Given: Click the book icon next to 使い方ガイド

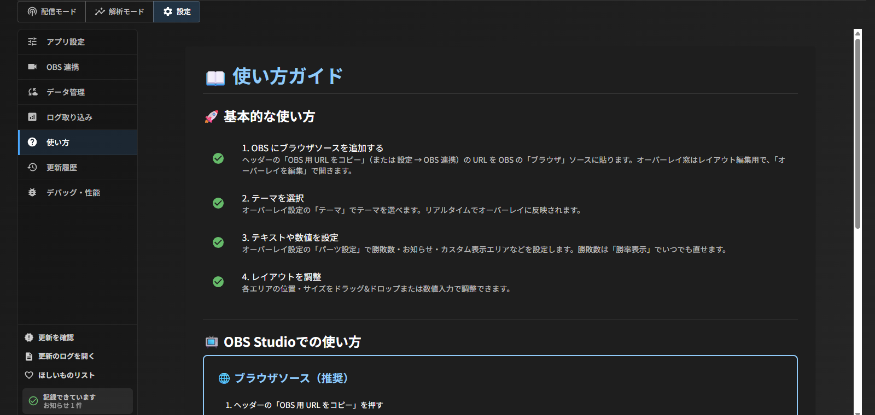Looking at the screenshot, I should click(x=215, y=78).
